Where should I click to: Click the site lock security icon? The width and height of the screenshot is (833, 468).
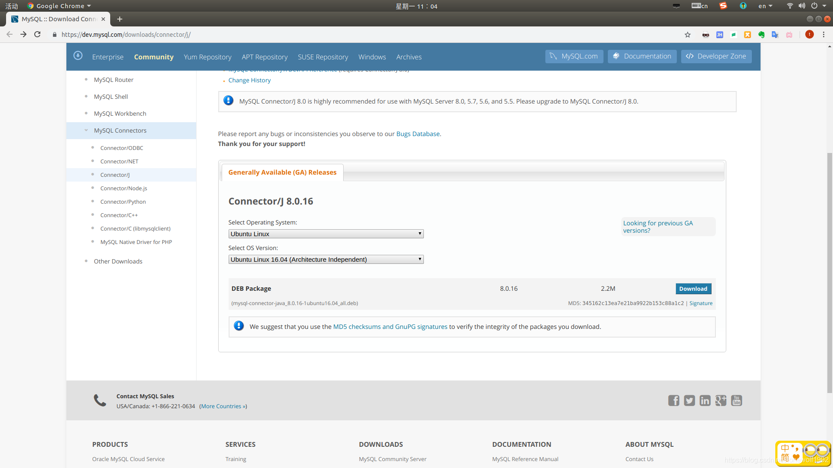click(55, 35)
